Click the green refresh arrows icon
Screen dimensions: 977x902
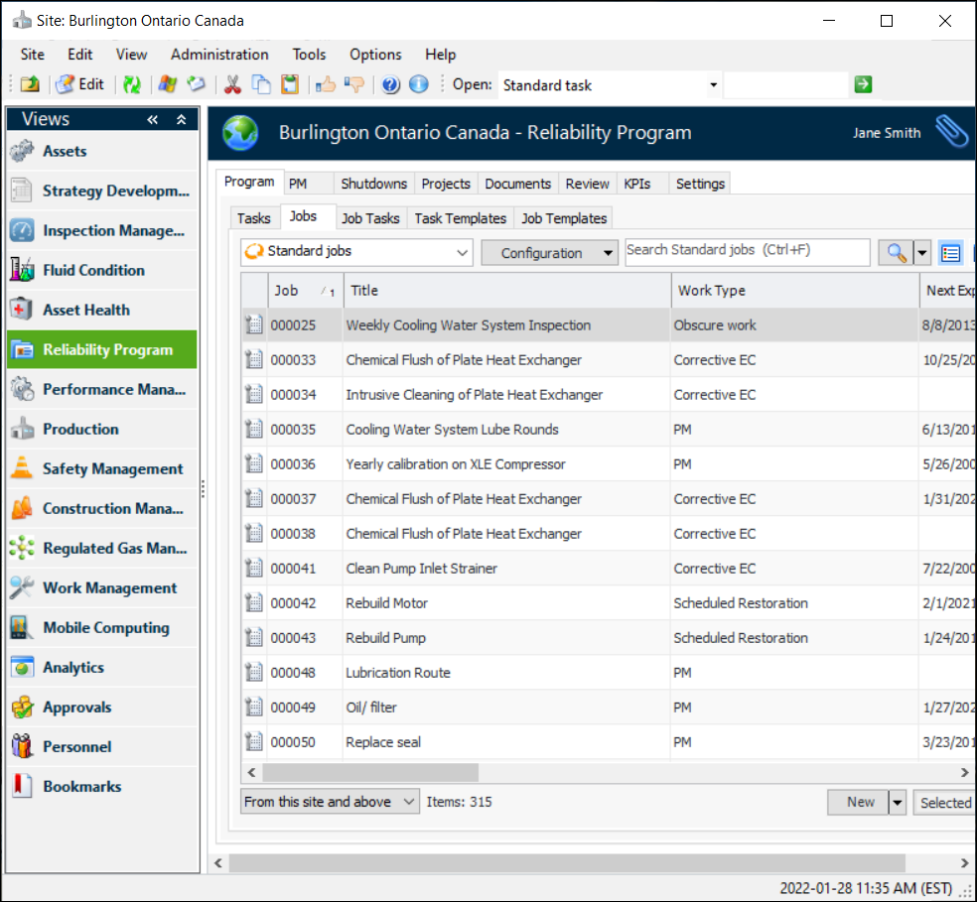tap(132, 85)
